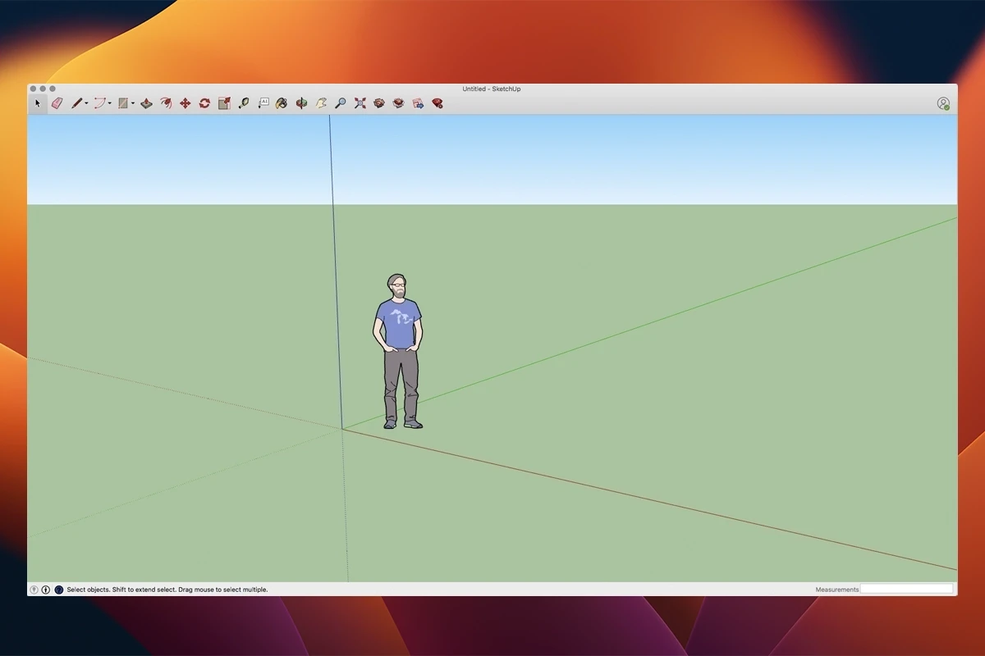This screenshot has height=656, width=985.
Task: Activate the Paint Bucket tool
Action: [282, 102]
